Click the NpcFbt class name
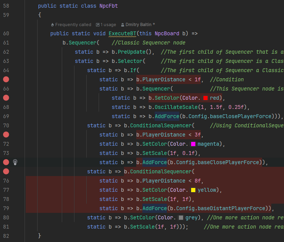The height and width of the screenshot is (242, 284). click(x=109, y=6)
